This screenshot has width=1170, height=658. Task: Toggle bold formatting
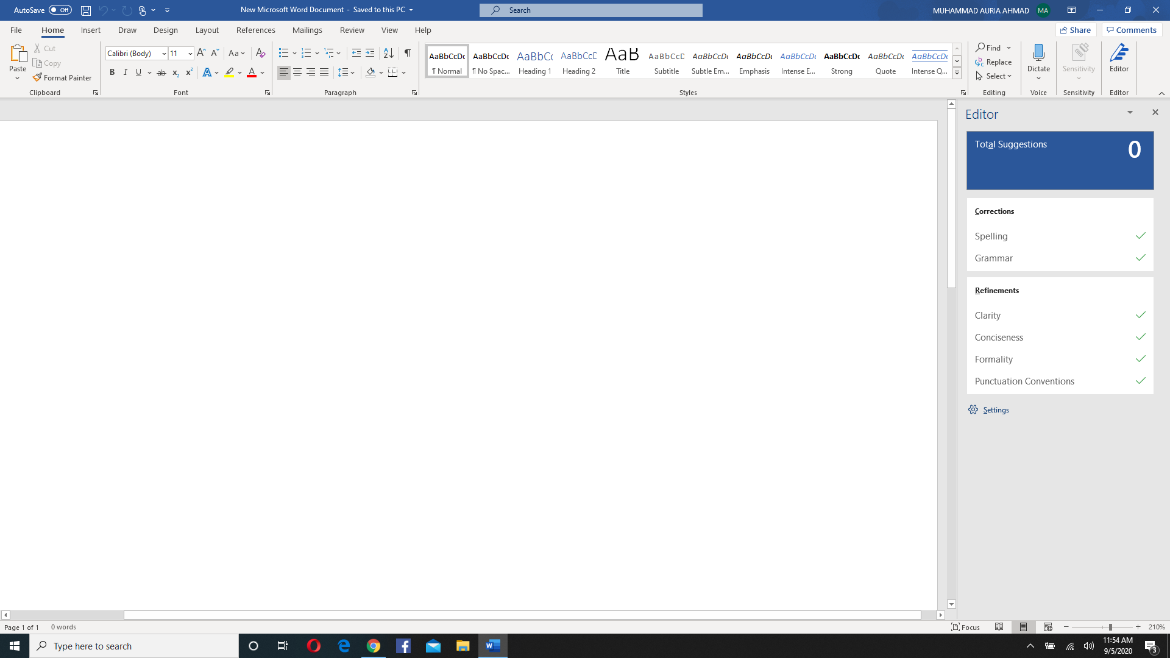click(x=112, y=73)
